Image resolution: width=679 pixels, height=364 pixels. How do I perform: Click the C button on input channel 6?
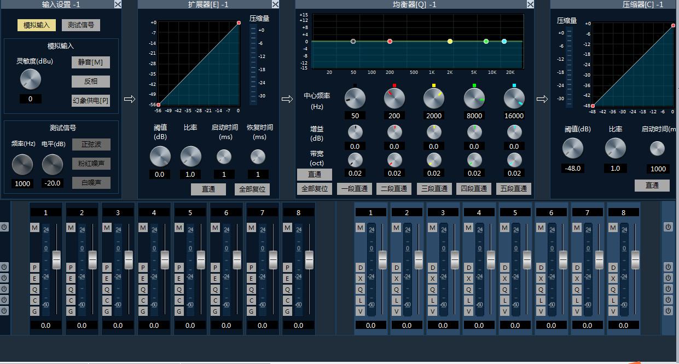coord(215,300)
